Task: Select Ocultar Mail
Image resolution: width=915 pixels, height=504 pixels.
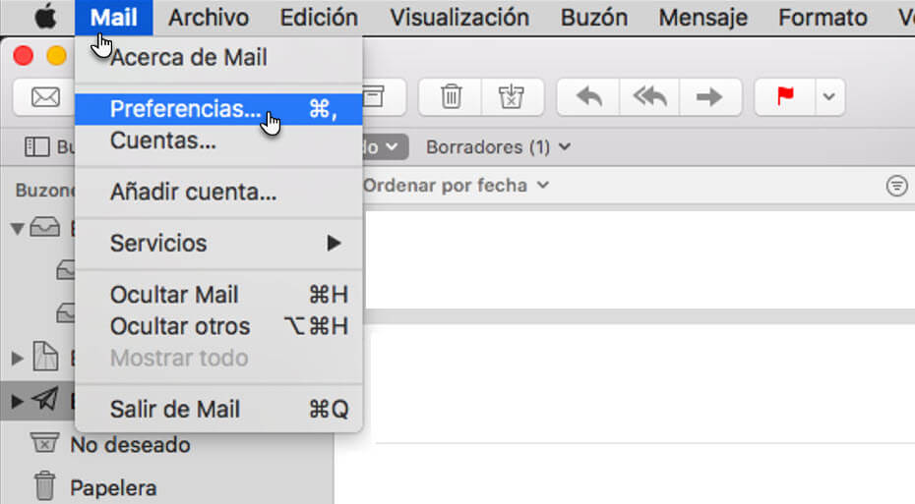Action: point(218,295)
